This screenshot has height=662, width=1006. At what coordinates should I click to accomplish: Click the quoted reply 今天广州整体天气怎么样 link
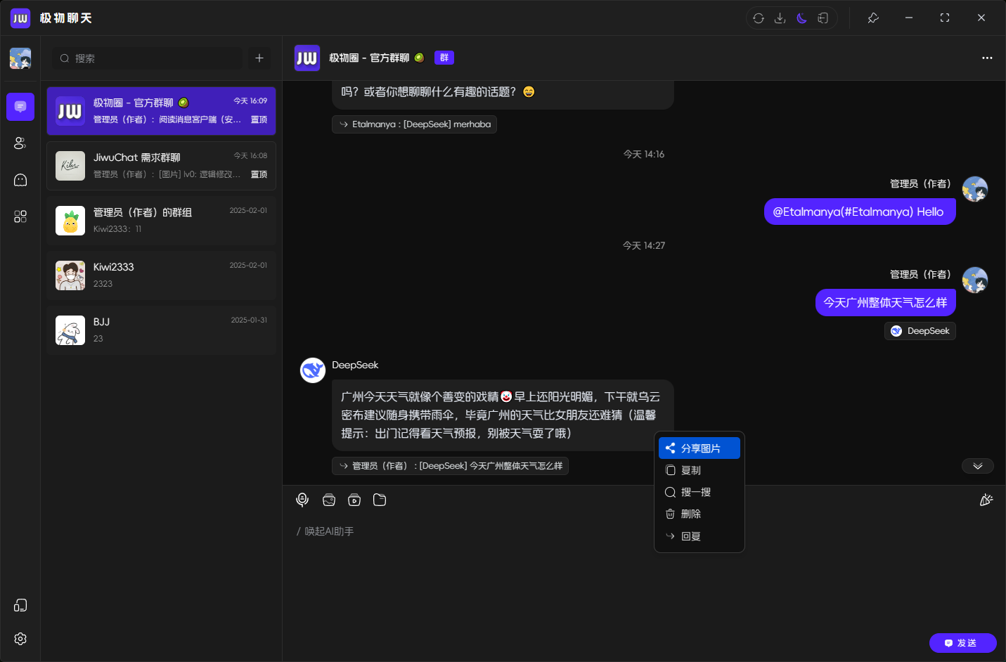tap(450, 466)
